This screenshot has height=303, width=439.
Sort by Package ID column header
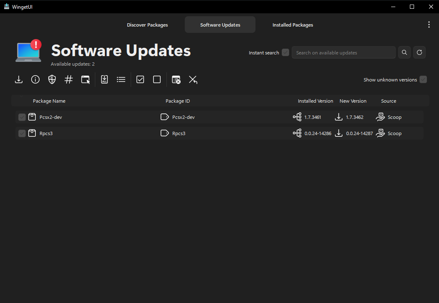[x=178, y=101]
